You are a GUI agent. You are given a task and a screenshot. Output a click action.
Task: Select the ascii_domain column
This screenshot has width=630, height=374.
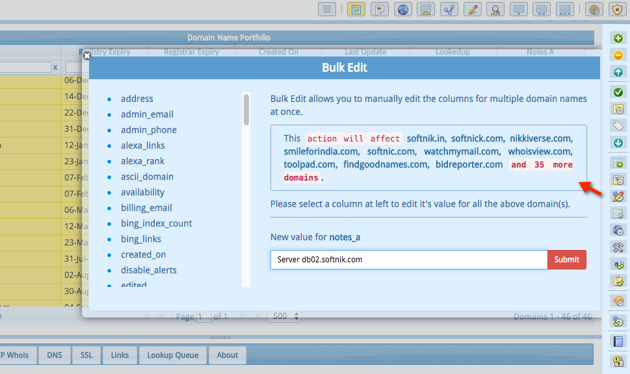[x=147, y=177]
